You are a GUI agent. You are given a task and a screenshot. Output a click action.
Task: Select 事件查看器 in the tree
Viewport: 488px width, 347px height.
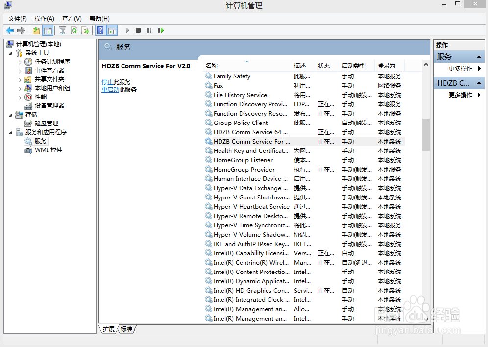[49, 71]
